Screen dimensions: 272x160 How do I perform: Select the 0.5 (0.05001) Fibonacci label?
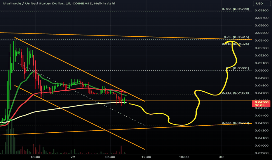tap(237, 68)
